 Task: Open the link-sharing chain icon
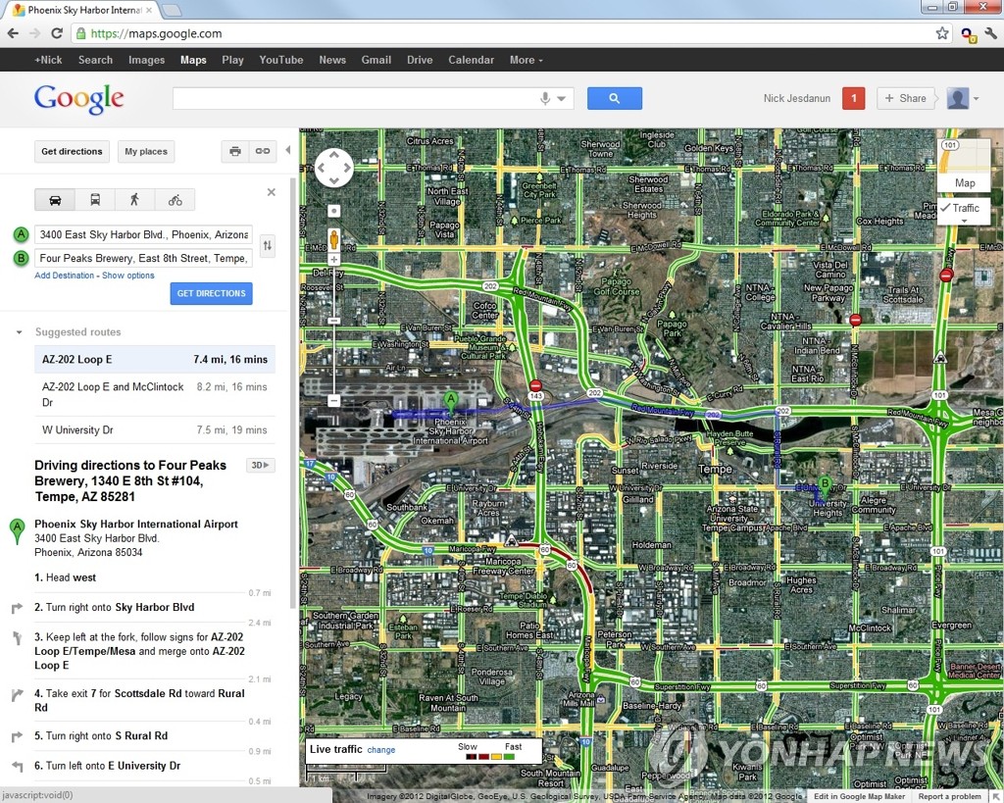tap(262, 151)
